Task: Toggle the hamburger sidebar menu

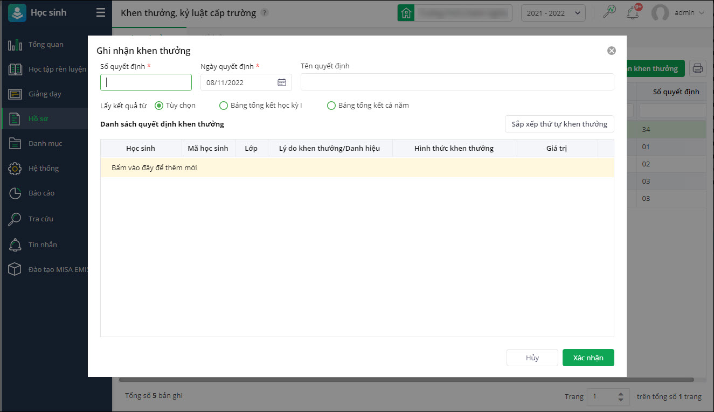Action: [101, 13]
